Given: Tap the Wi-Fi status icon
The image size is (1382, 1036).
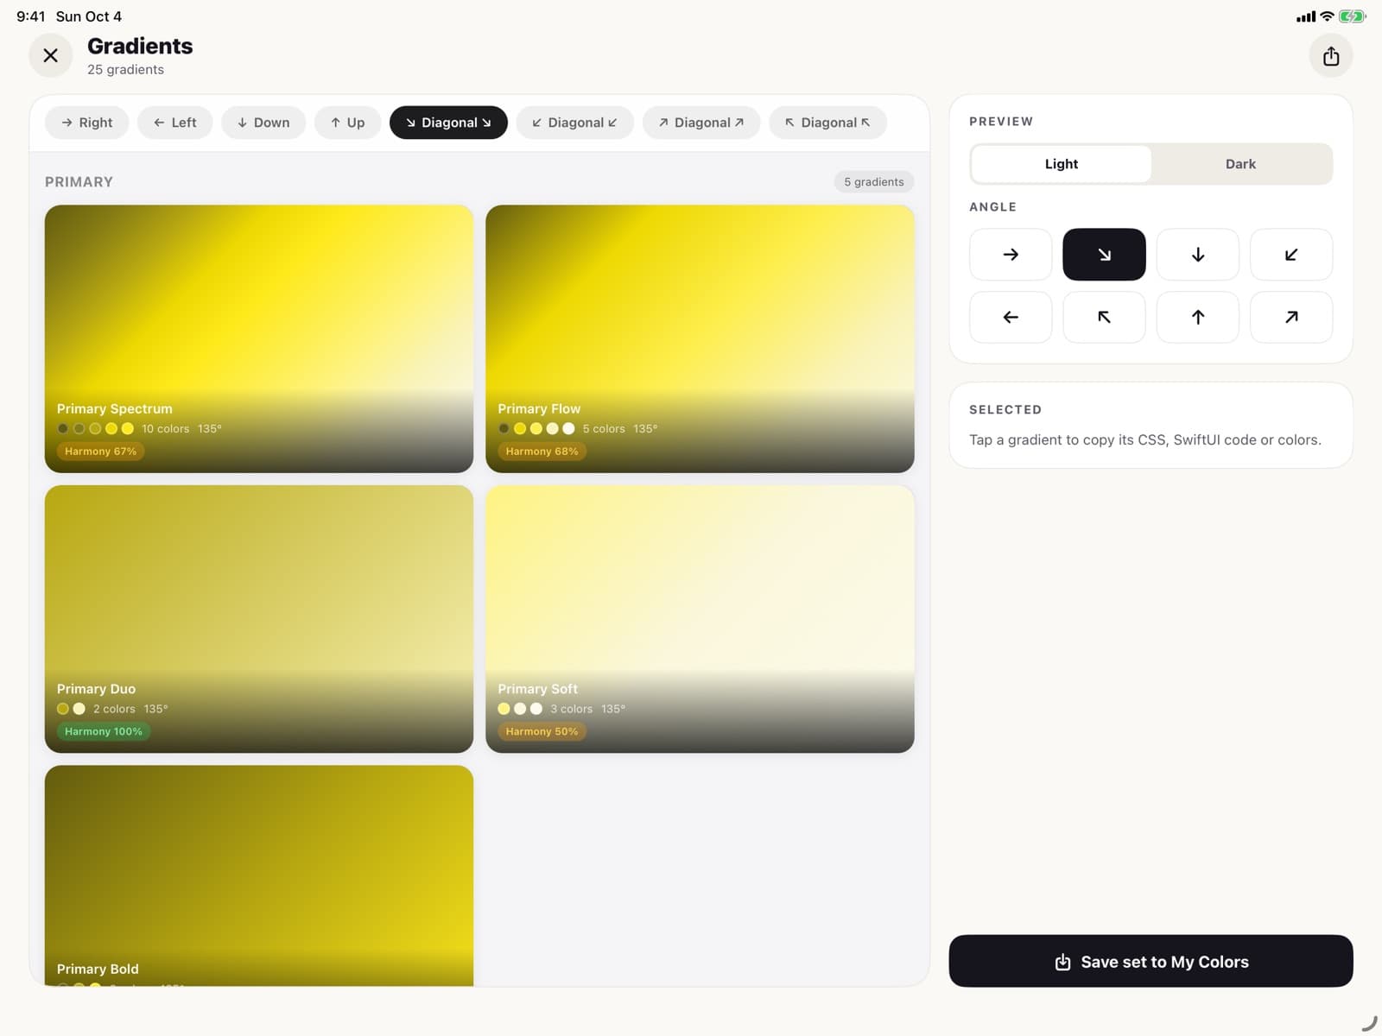Looking at the screenshot, I should pyautogui.click(x=1327, y=16).
